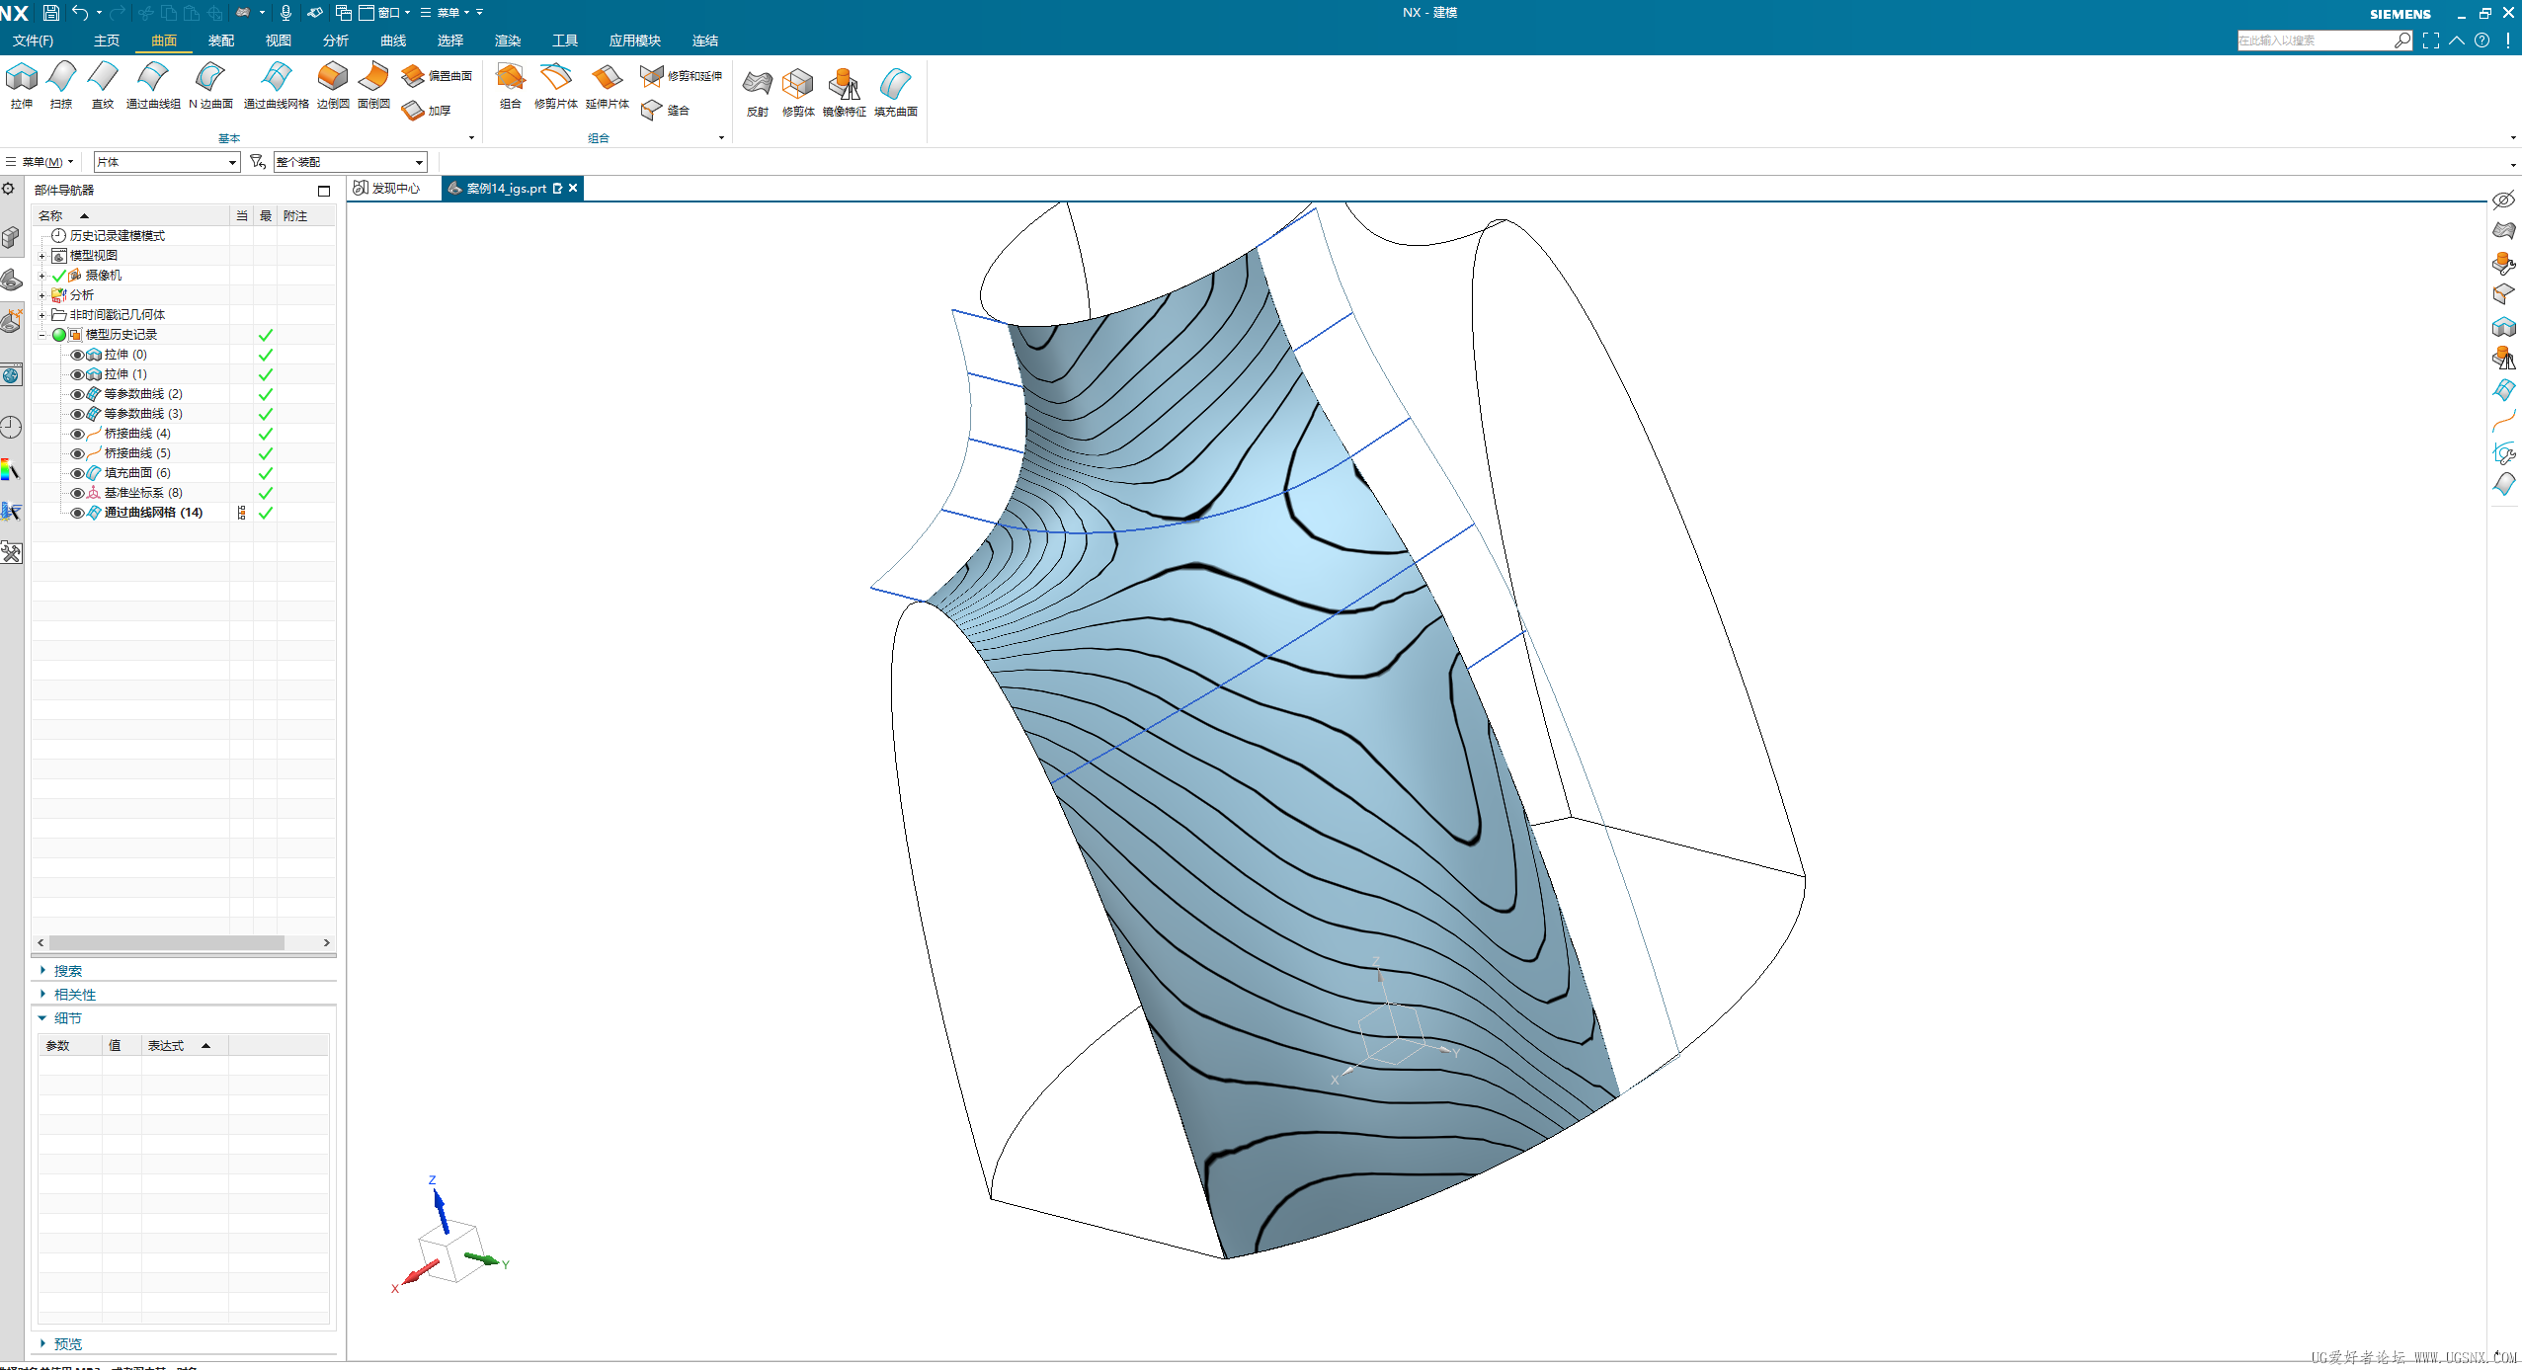This screenshot has width=2522, height=1370.
Task: Open the history clock sidebar tab
Action: [x=11, y=427]
